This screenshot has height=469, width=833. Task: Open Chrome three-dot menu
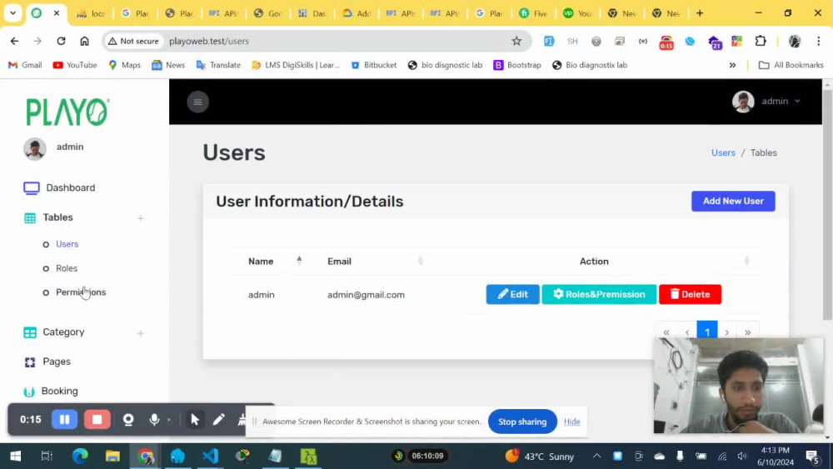point(819,41)
